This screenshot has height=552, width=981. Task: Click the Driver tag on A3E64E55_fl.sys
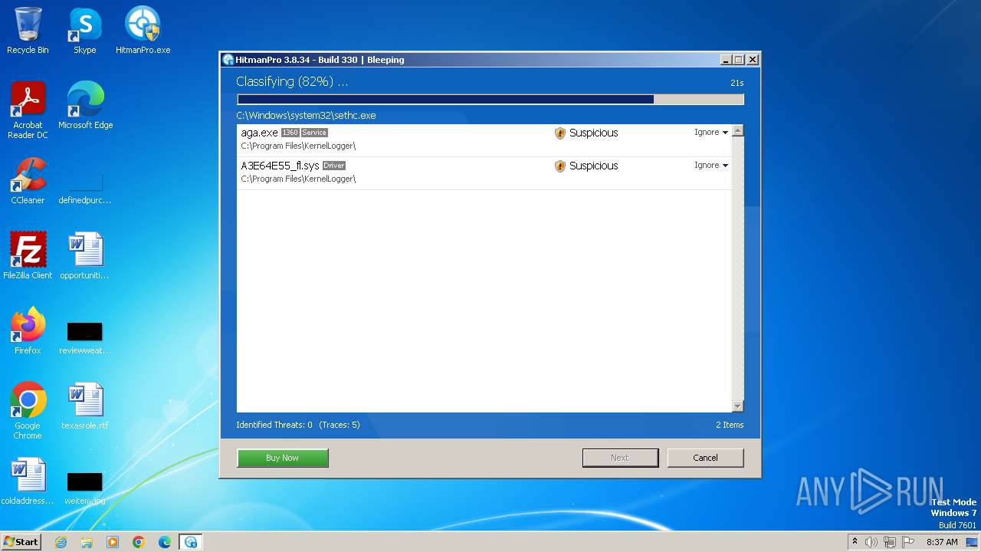334,166
